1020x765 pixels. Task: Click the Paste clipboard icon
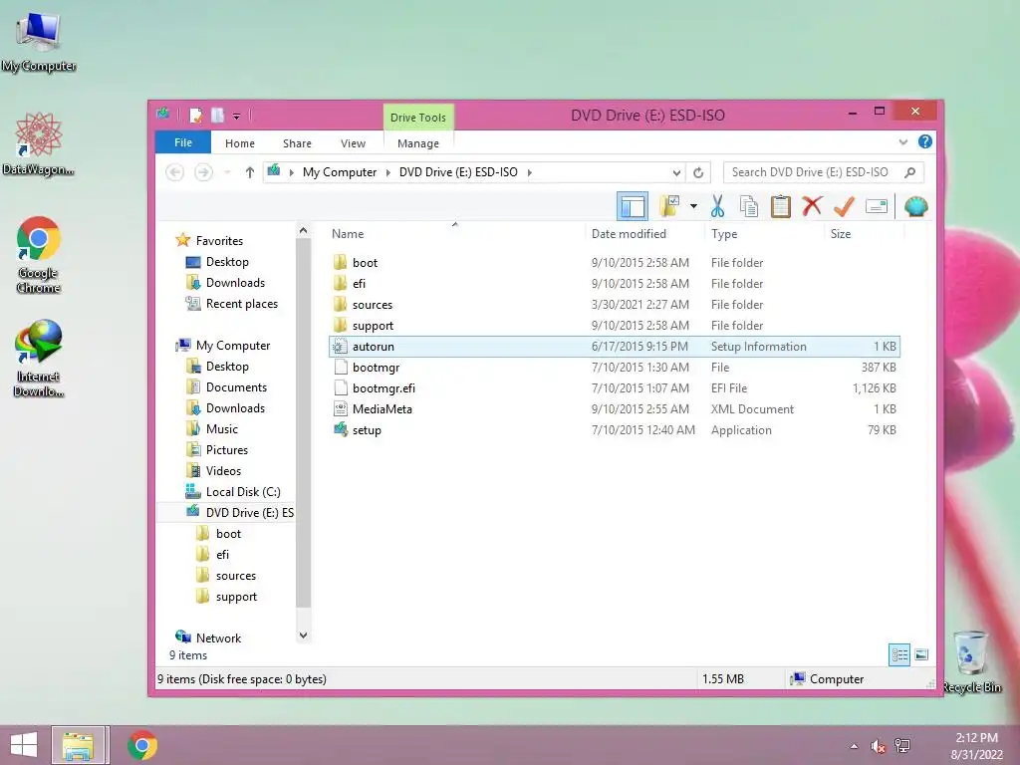[x=780, y=207]
